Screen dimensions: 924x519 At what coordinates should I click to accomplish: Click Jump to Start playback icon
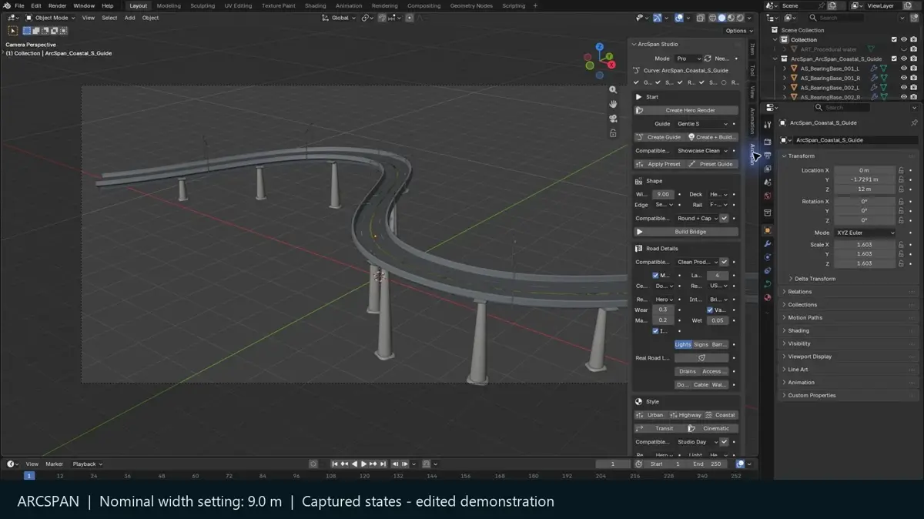(x=335, y=464)
